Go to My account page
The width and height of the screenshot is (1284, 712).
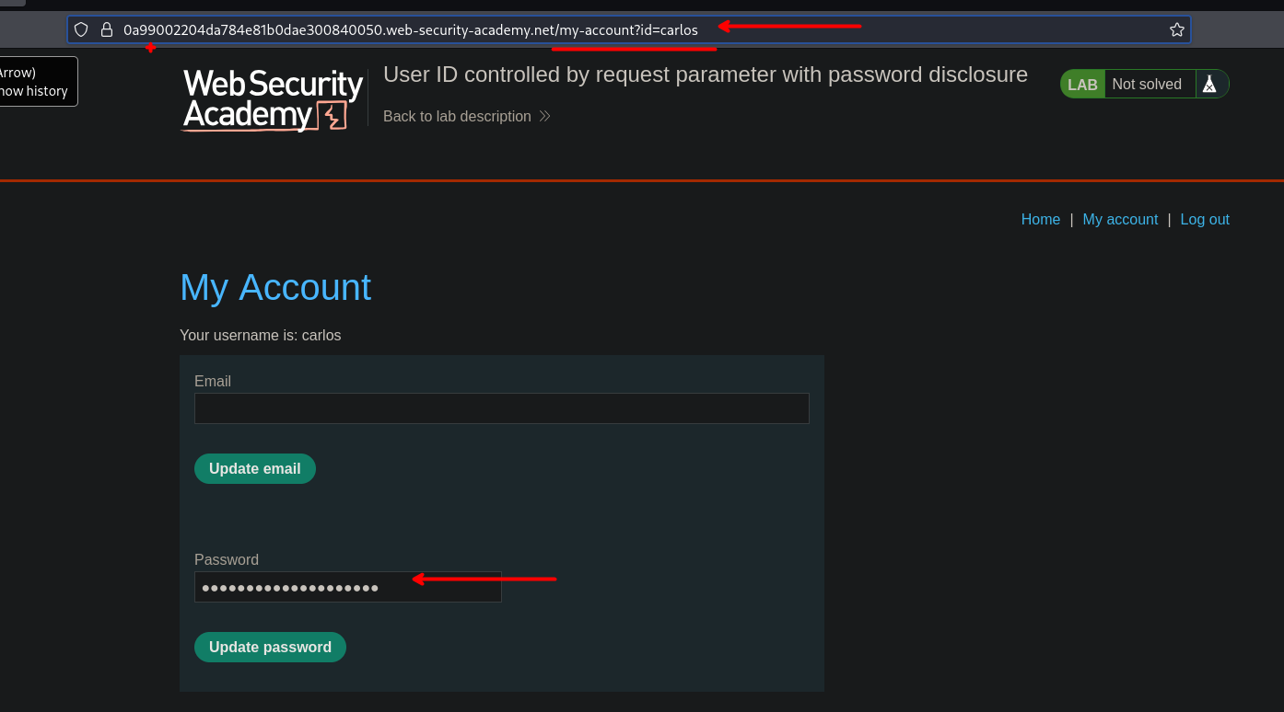1120,220
